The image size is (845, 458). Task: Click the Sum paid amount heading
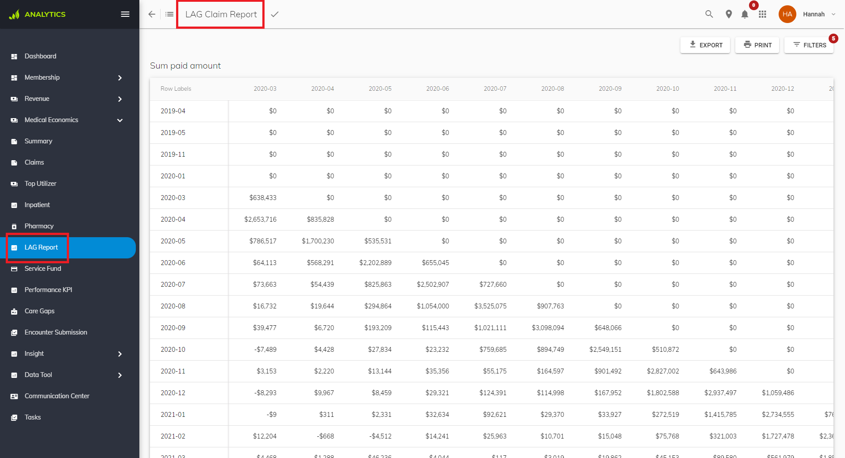click(185, 65)
